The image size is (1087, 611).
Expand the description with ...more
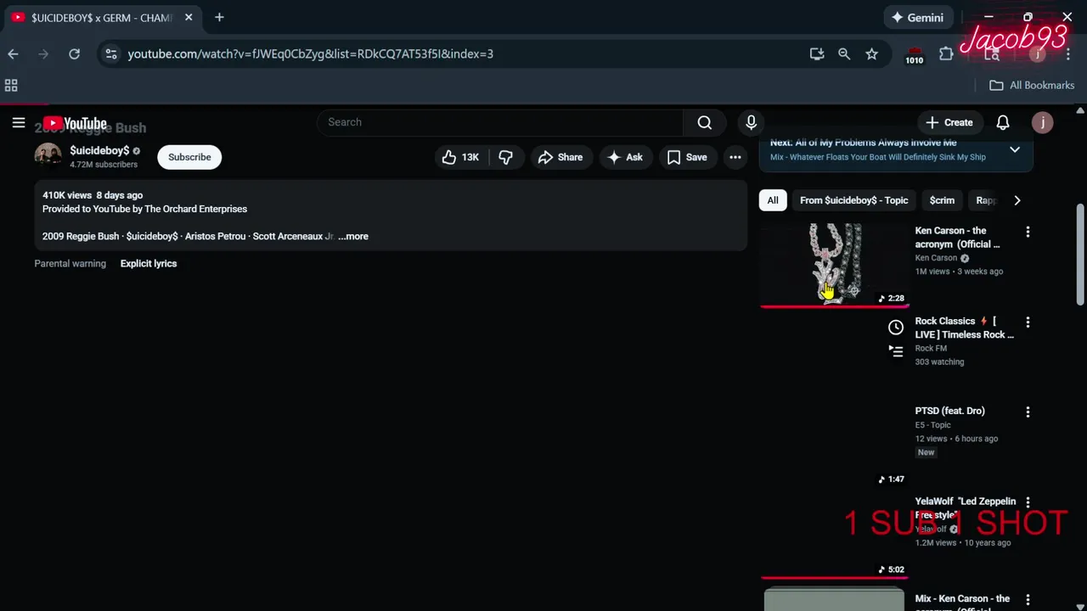[x=353, y=236]
